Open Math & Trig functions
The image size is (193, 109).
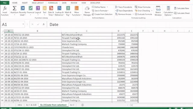click(68, 11)
